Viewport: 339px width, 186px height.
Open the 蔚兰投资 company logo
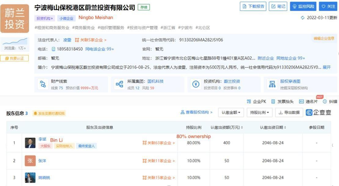[x=15, y=19]
